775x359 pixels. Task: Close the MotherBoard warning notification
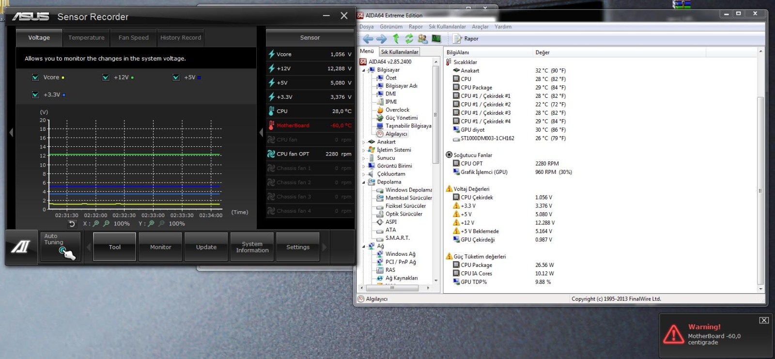coord(764,320)
